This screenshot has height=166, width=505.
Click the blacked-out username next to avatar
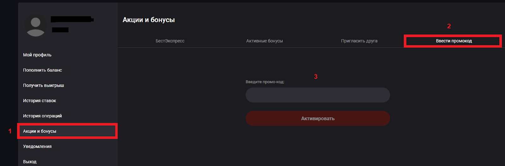(71, 19)
